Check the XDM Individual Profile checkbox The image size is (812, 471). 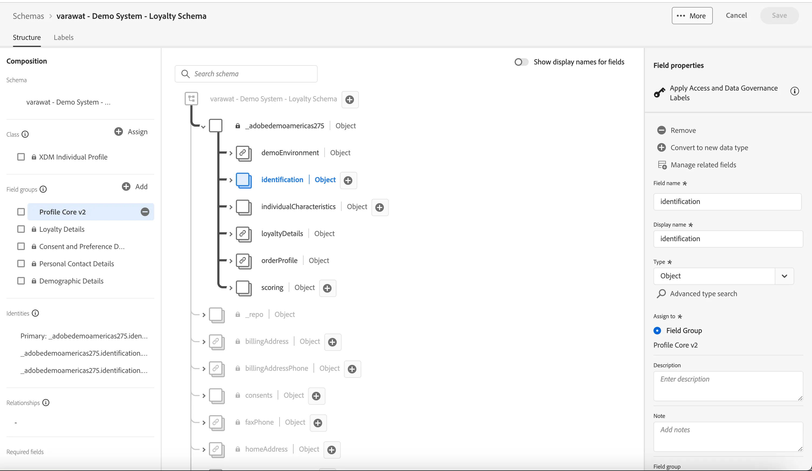click(x=21, y=157)
